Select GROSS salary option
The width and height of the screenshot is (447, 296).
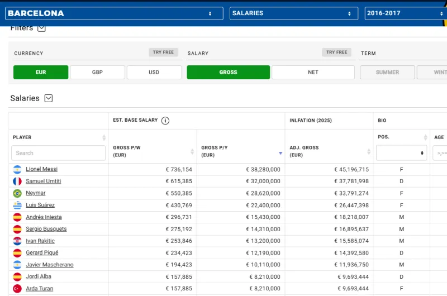click(229, 73)
